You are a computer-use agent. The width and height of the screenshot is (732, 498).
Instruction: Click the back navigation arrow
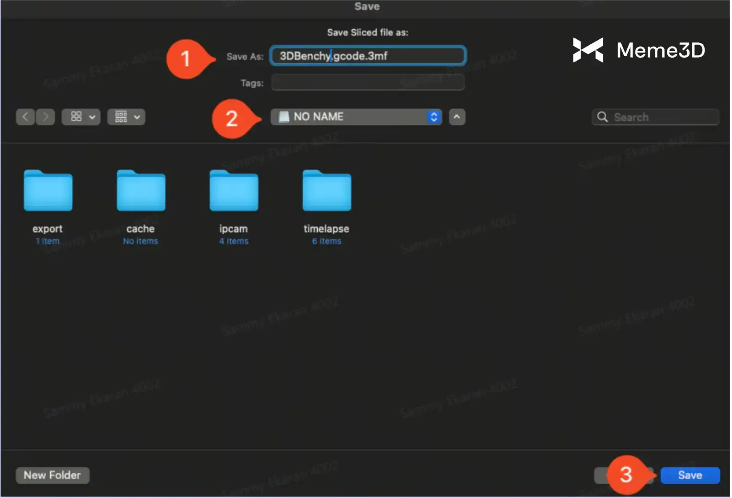click(x=25, y=117)
